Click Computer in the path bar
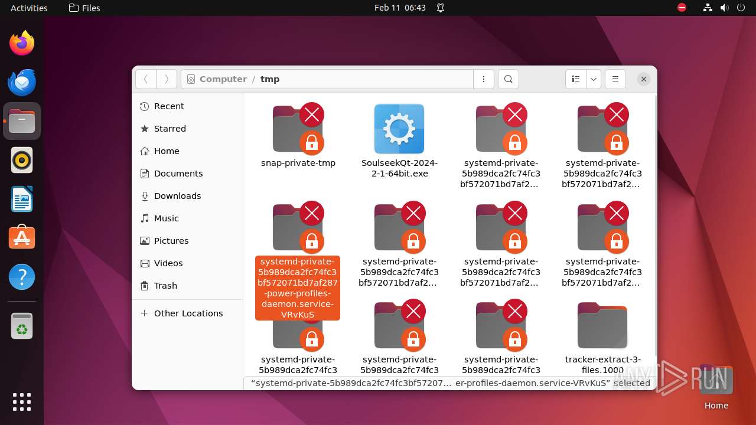This screenshot has width=756, height=425. [223, 79]
